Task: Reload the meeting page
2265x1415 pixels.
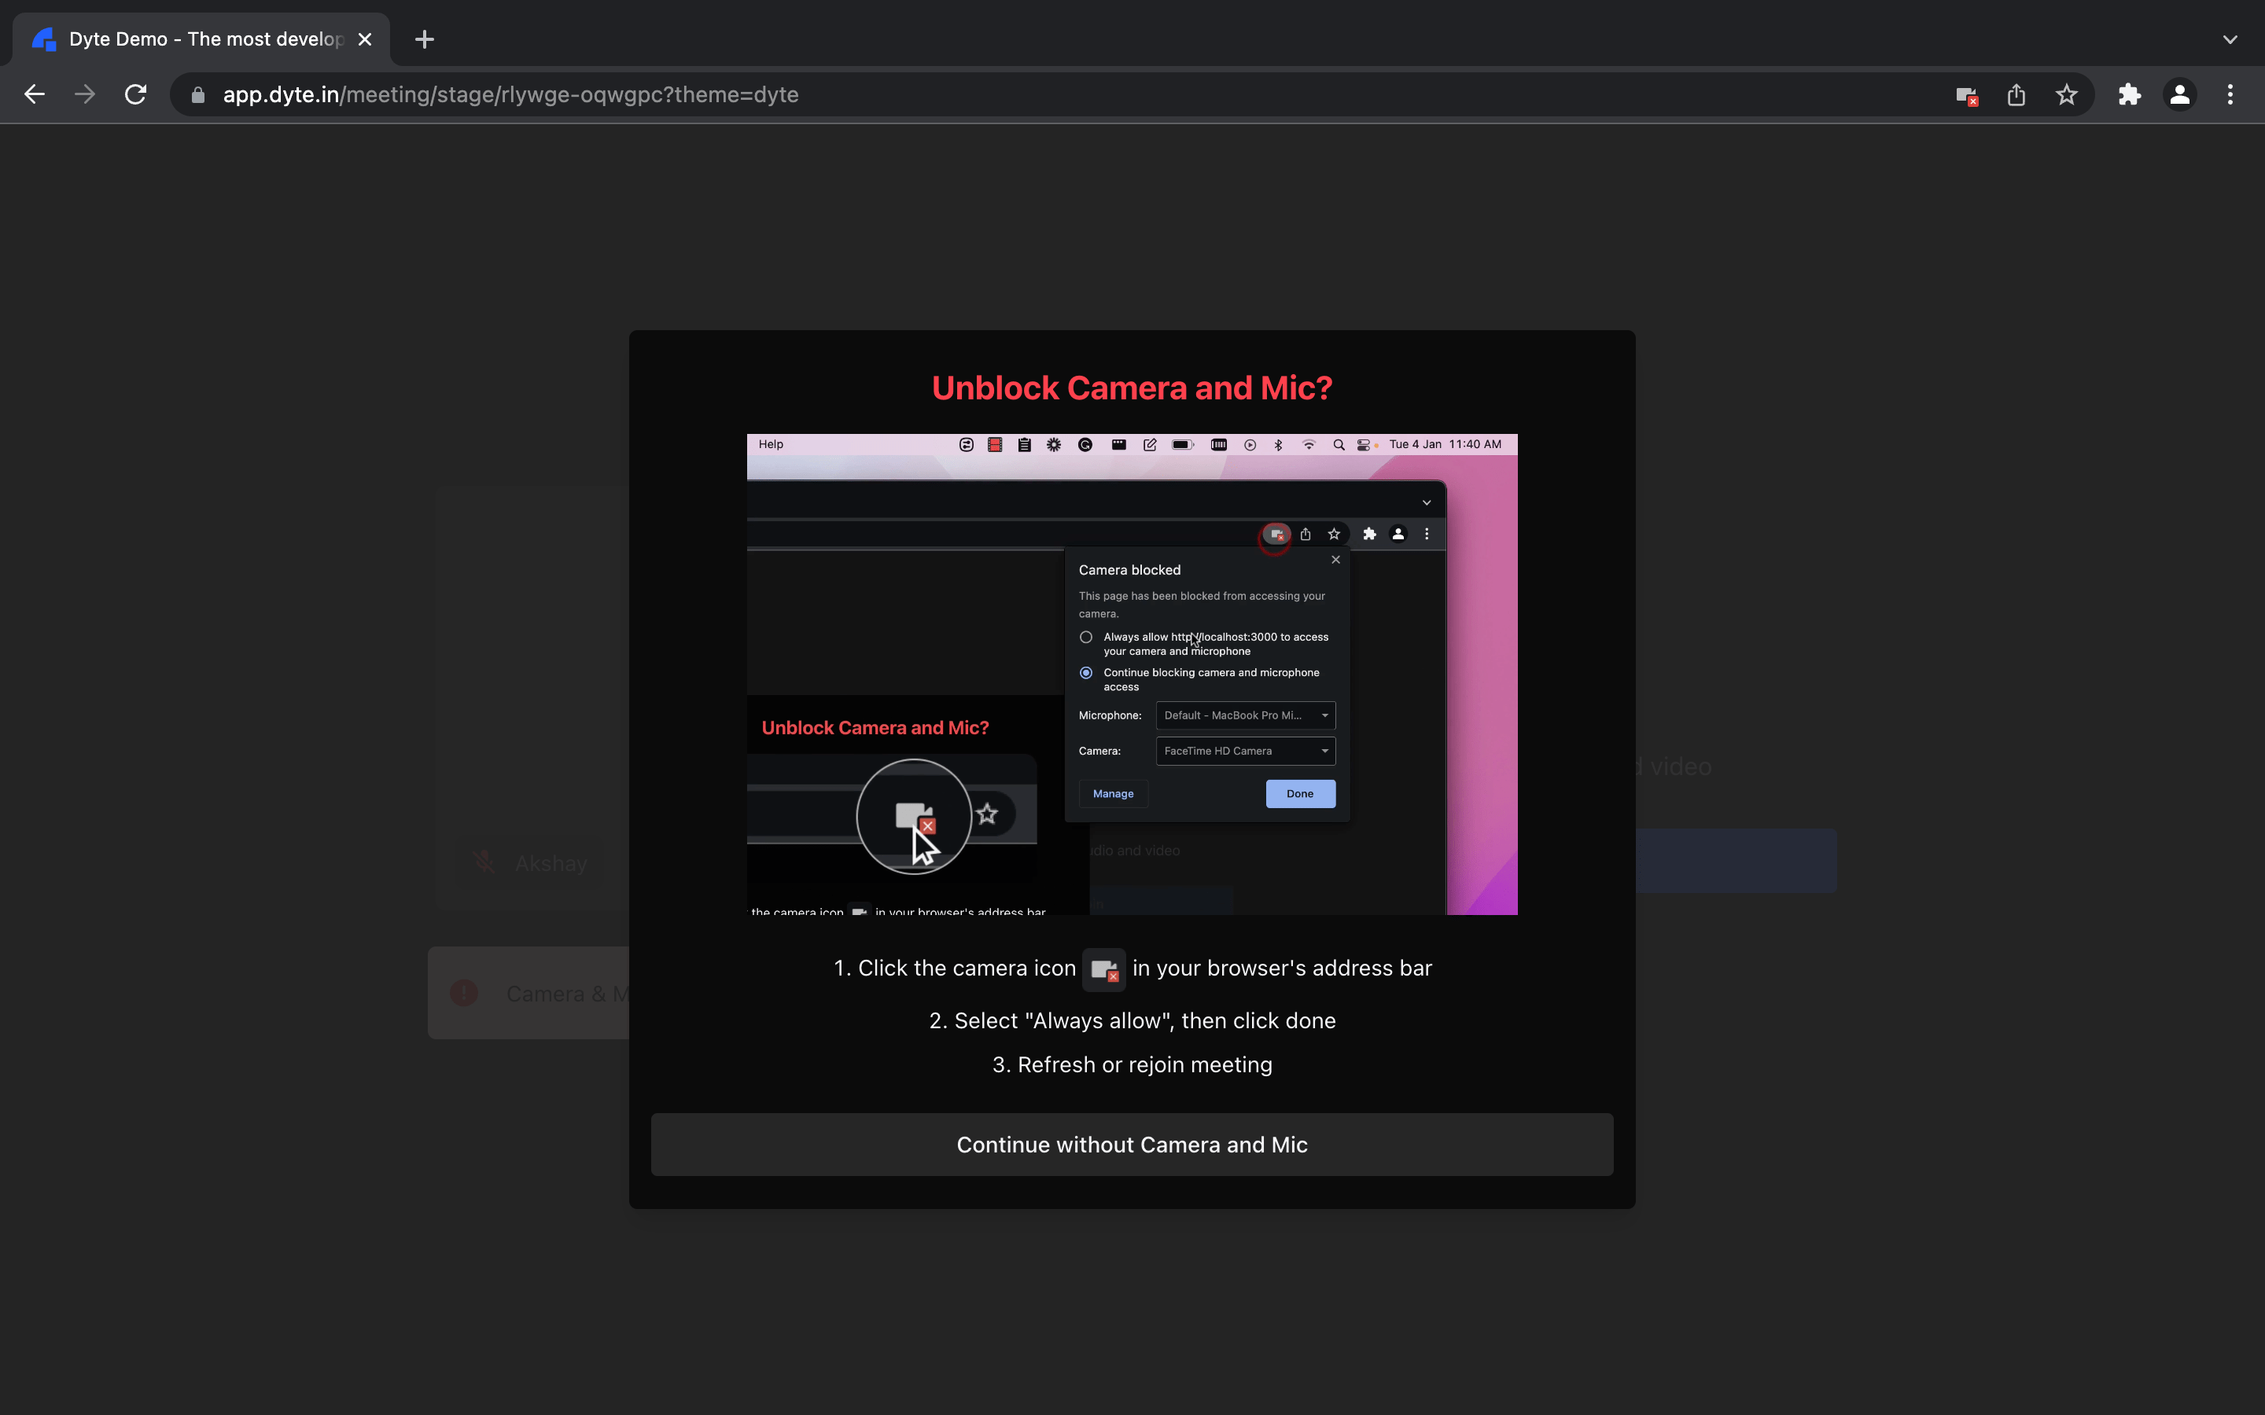Action: click(134, 94)
